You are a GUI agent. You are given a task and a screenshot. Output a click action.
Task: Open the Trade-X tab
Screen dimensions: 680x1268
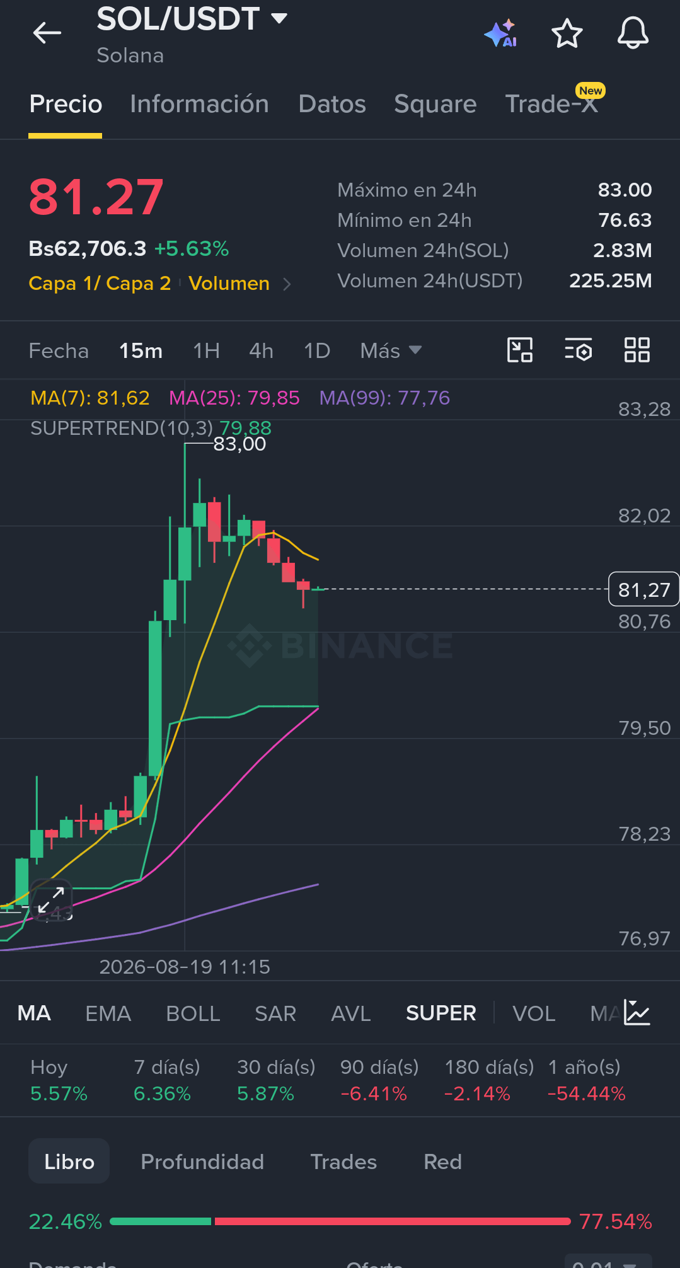552,104
